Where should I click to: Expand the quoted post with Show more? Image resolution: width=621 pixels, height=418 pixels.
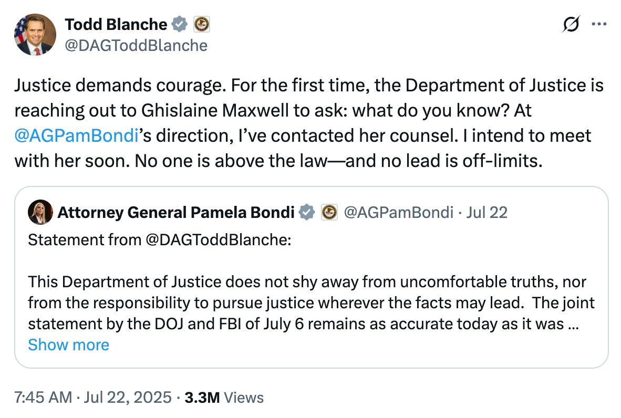coord(68,344)
